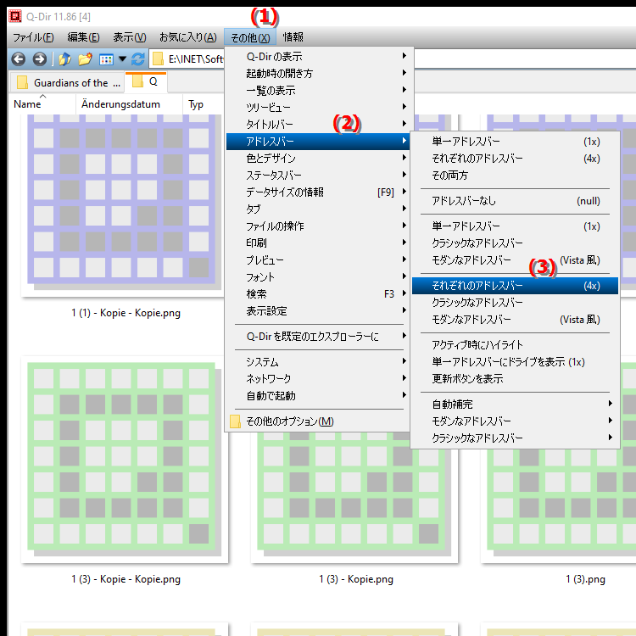
Task: Switch to the Guardians of the ... tab
Action: point(67,83)
